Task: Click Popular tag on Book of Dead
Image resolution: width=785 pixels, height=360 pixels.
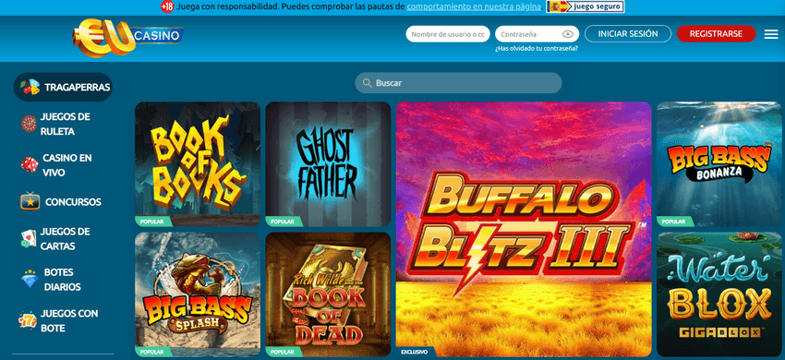Action: click(284, 352)
